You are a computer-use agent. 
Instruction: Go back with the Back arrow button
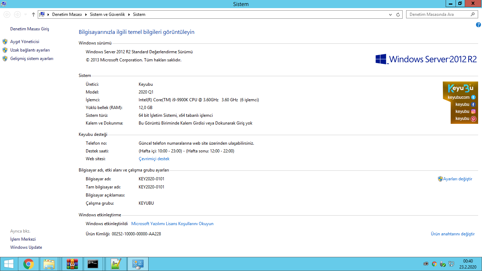click(x=7, y=14)
